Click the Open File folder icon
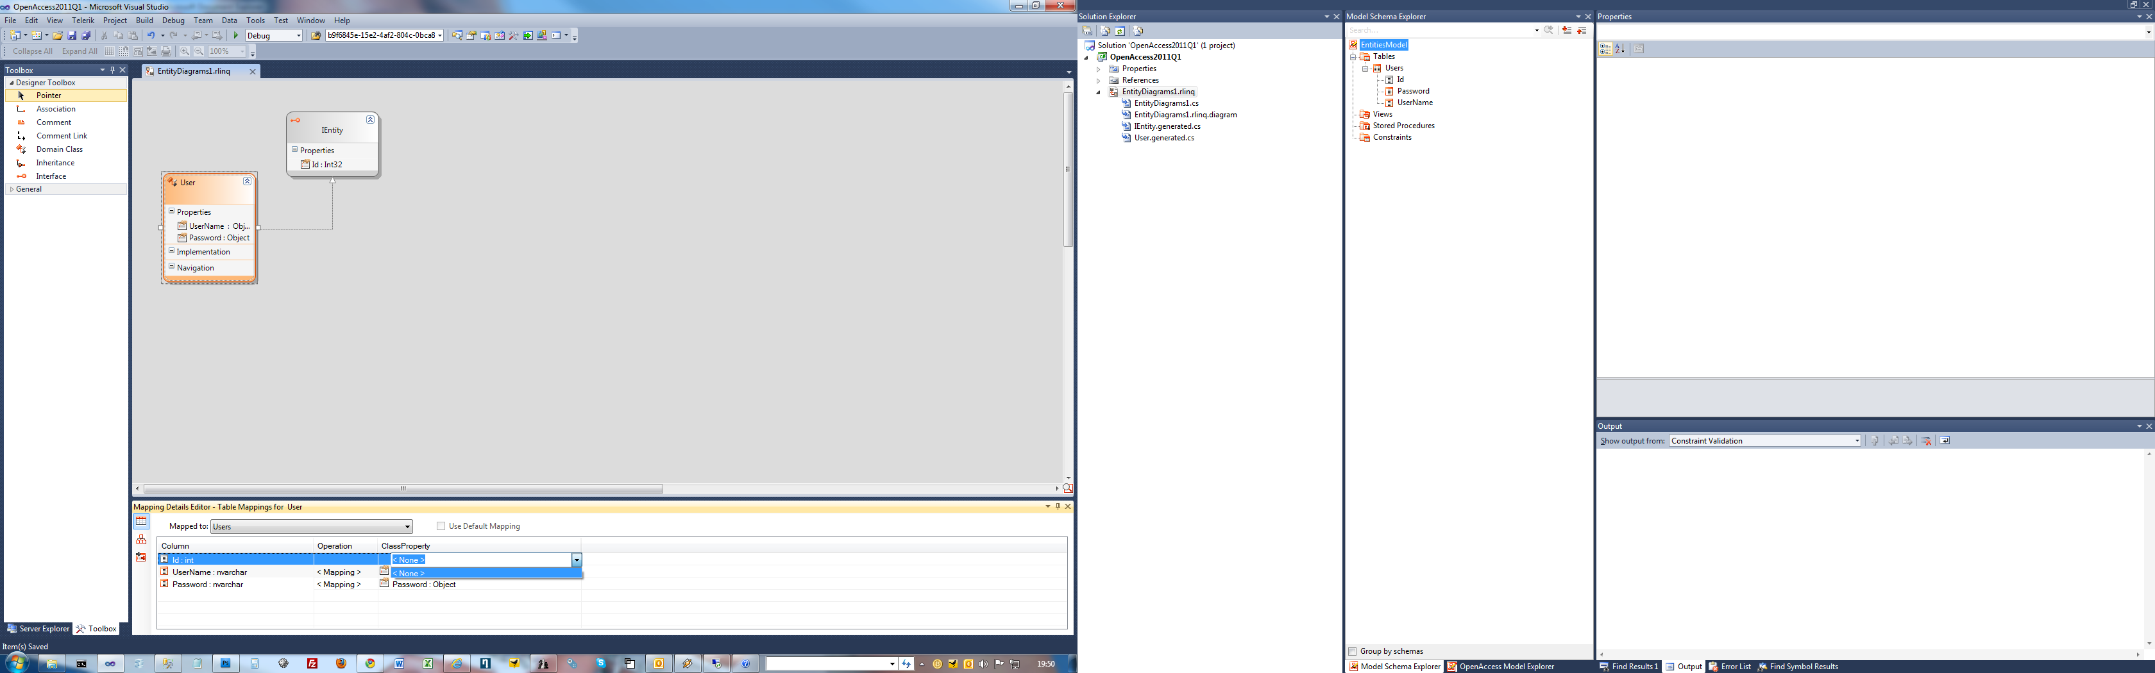This screenshot has width=2155, height=673. click(58, 35)
